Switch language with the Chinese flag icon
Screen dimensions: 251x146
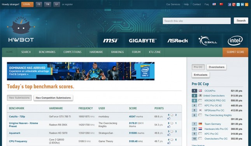click(221, 4)
